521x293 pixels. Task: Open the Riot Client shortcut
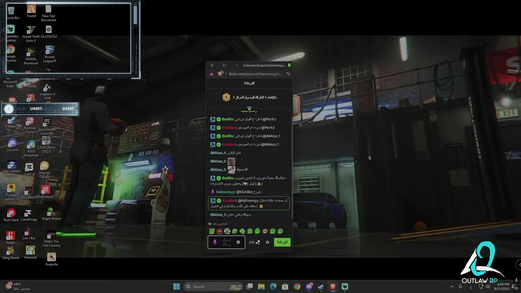[11, 215]
